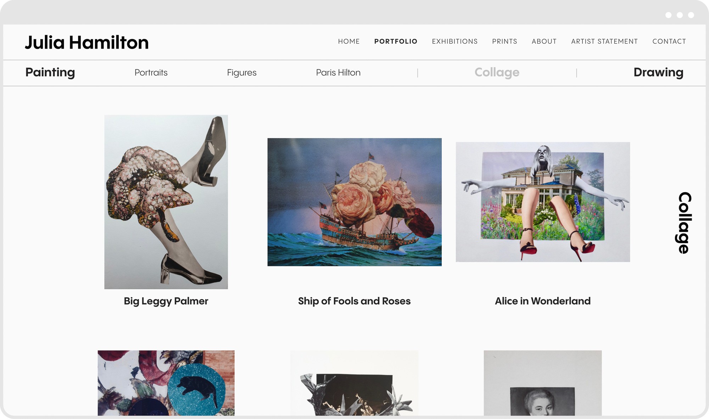This screenshot has height=419, width=709.
Task: Open the Paris Hilton subcategory
Action: (338, 72)
